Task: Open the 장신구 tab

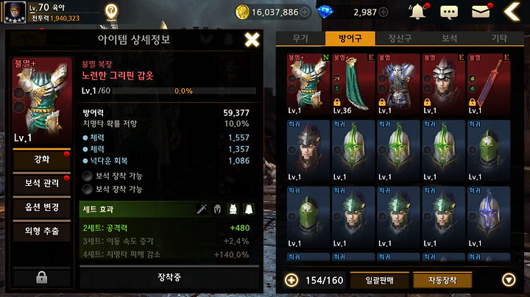Action: tap(400, 38)
